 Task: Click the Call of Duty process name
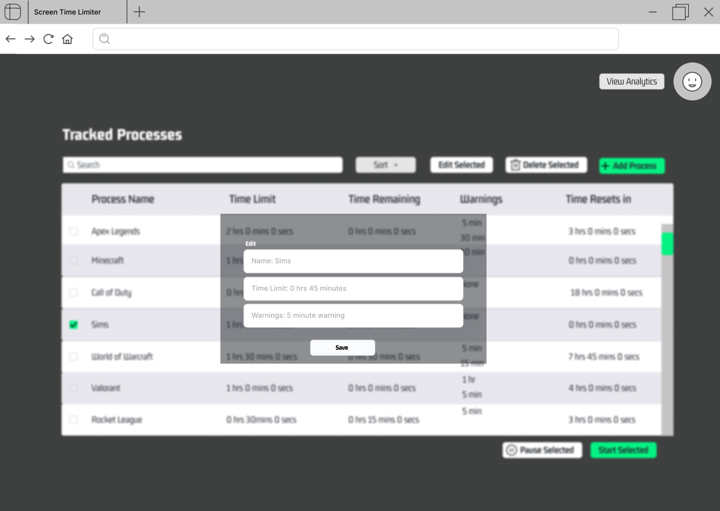tap(111, 293)
